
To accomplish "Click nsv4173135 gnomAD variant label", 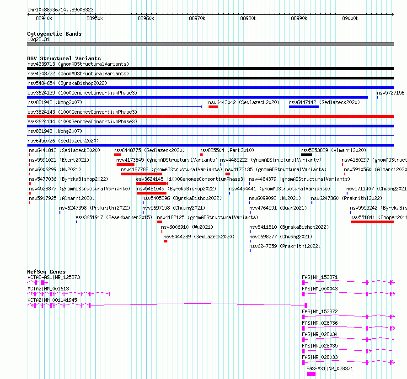I will point(276,169).
